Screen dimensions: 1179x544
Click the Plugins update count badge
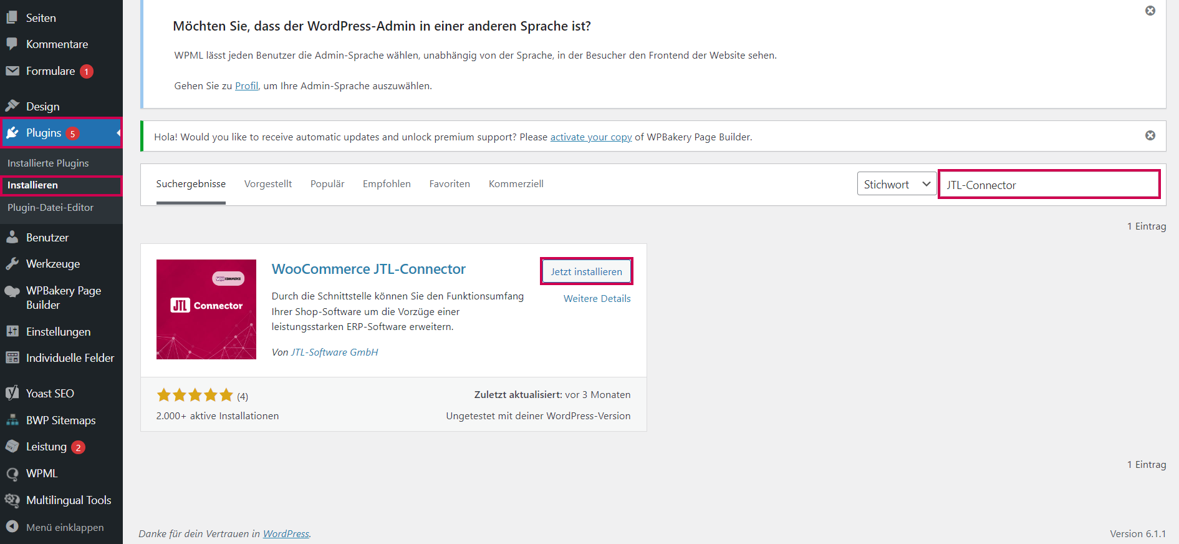pyautogui.click(x=72, y=134)
